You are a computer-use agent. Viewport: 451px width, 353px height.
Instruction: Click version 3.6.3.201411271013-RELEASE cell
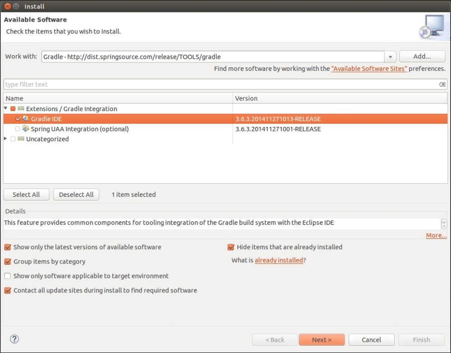click(278, 119)
